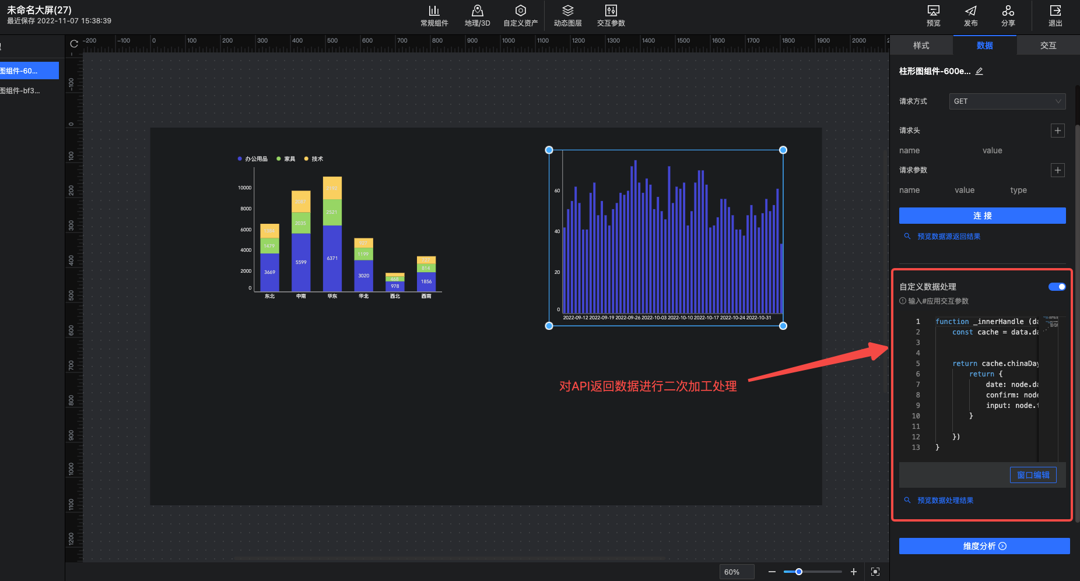Viewport: 1080px width, 581px height.
Task: Open the GET request method dropdown
Action: point(1007,101)
